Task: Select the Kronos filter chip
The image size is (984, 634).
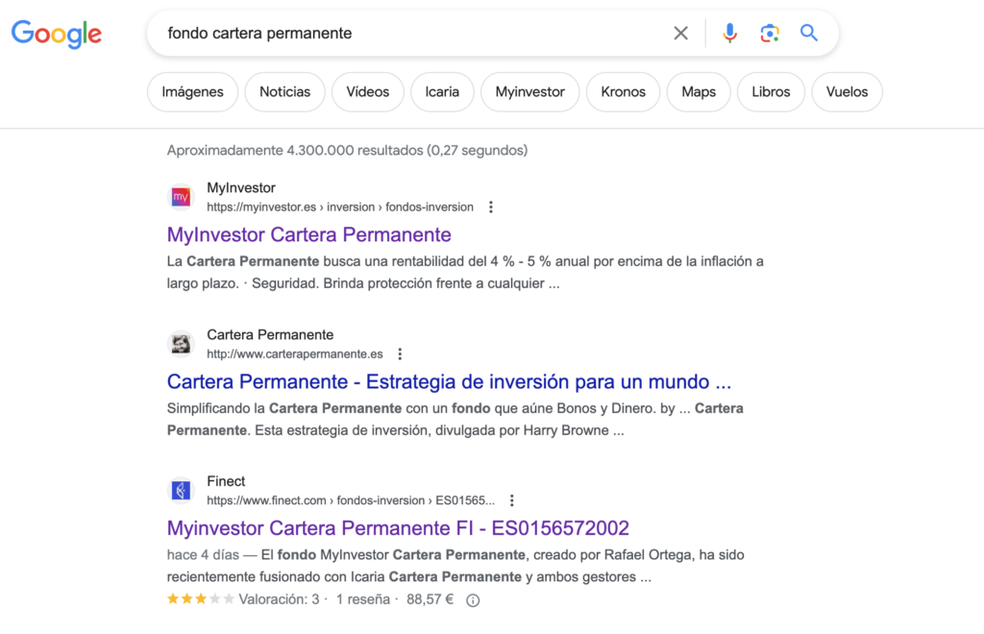Action: click(623, 92)
